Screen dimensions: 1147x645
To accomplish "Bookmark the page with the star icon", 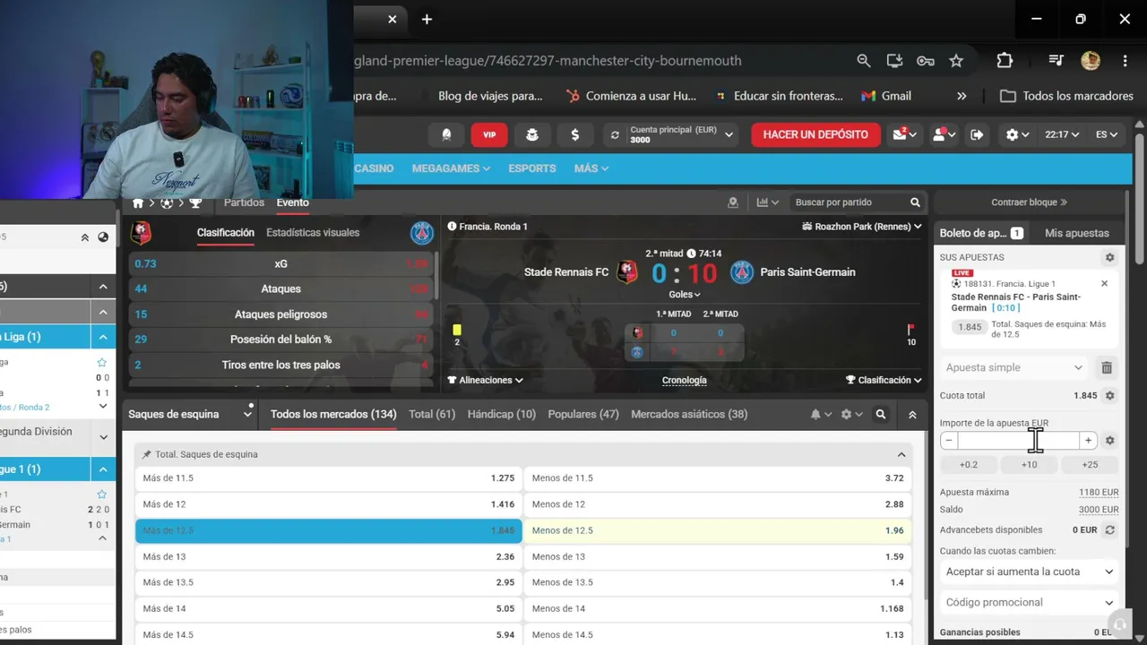I will 956,61.
